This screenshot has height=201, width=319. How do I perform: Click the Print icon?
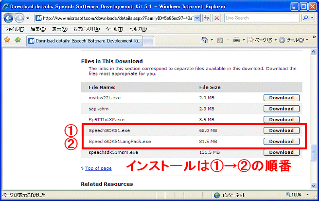[x=236, y=40]
